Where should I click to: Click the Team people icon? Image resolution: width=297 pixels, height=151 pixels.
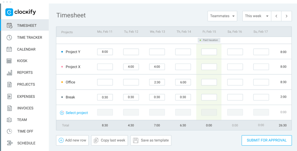9,120
